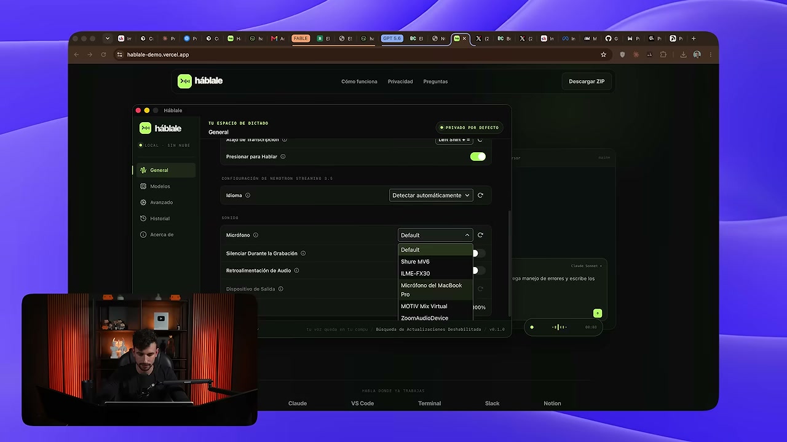
Task: Click info icon beside Dispositivo de Salida
Action: [281, 289]
